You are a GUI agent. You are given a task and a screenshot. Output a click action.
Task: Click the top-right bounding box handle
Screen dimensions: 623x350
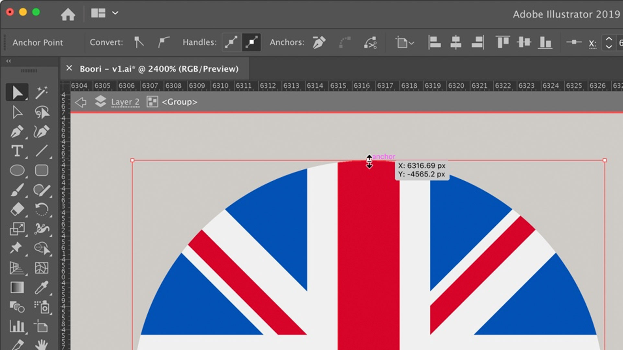point(605,160)
